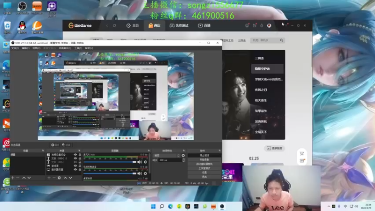Toggle visibility of the dimmed text (GDI+) source
Image resolution: width=375 pixels, height=211 pixels.
click(75, 162)
